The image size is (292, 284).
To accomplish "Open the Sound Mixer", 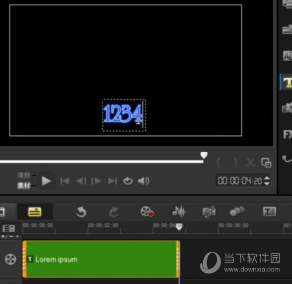I will (179, 212).
